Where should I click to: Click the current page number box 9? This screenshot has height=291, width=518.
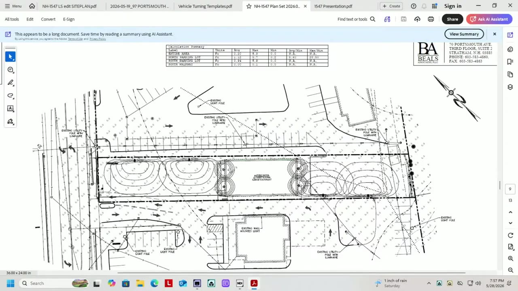point(510,189)
